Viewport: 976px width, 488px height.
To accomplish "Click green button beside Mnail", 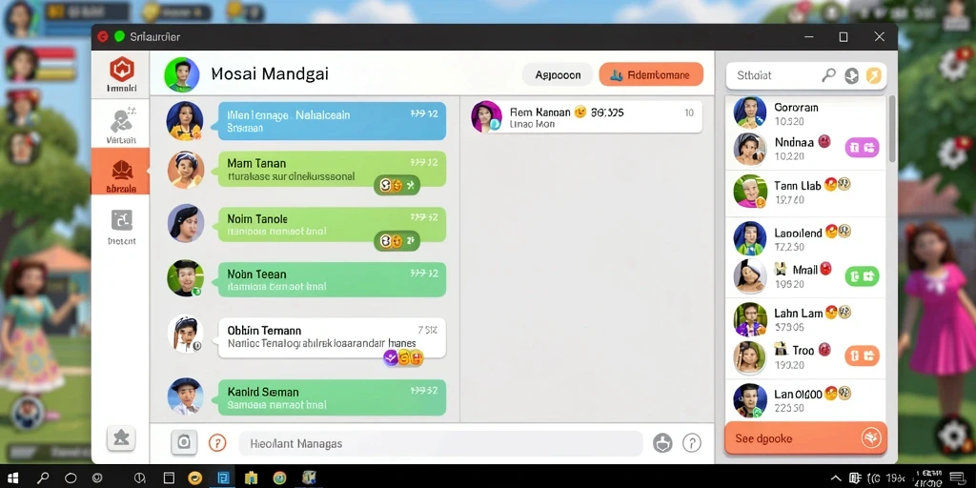I will pyautogui.click(x=862, y=275).
